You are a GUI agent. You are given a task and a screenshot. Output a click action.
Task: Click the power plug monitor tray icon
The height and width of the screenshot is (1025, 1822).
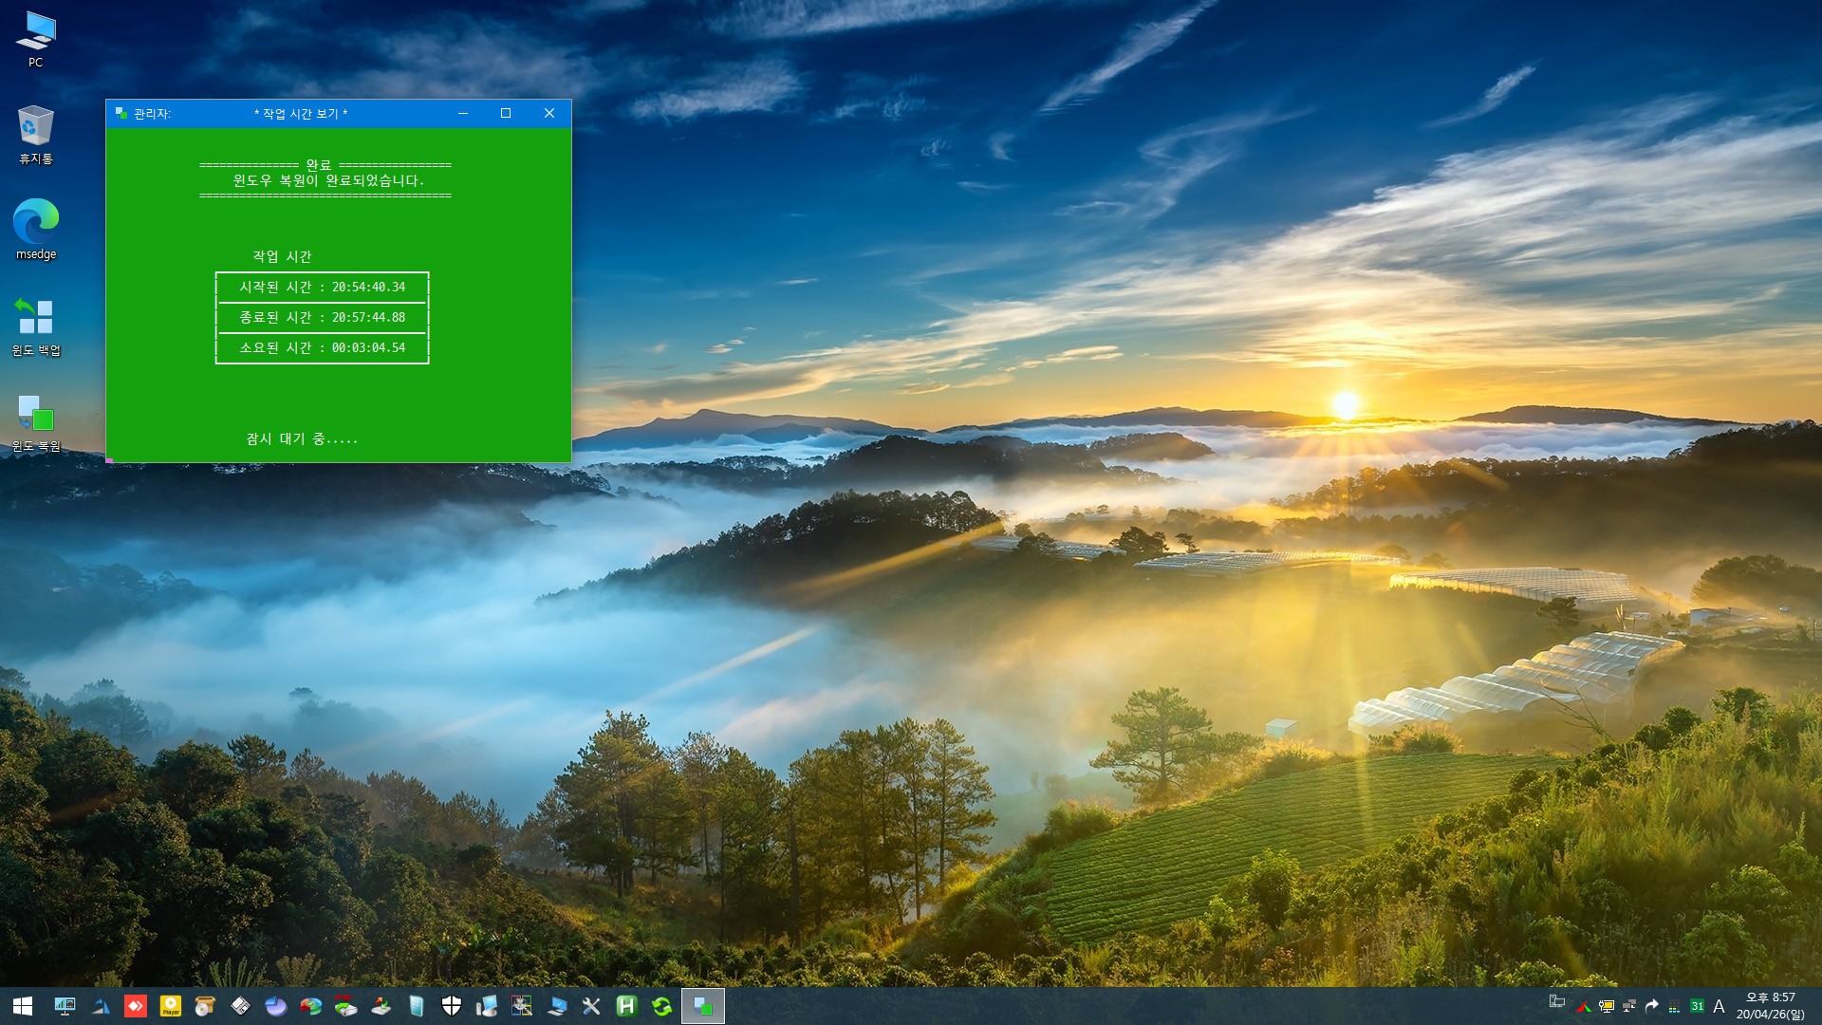tap(1607, 1006)
